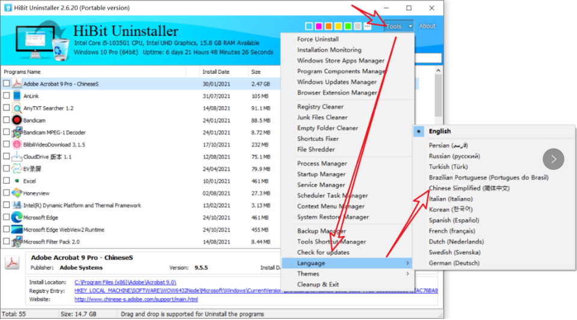This screenshot has height=320, width=577.
Task: Open the Registry Entry HKEY link
Action: click(256, 291)
